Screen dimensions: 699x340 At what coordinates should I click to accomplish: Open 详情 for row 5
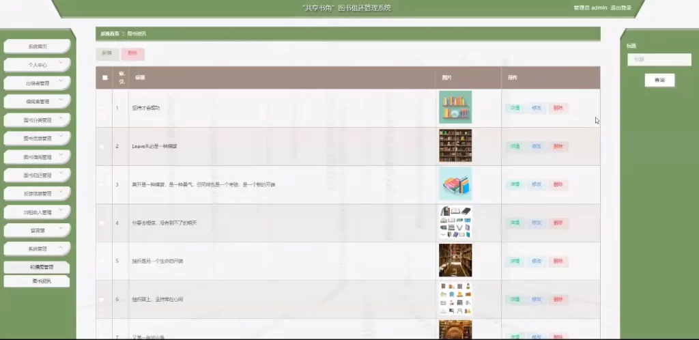(515, 261)
